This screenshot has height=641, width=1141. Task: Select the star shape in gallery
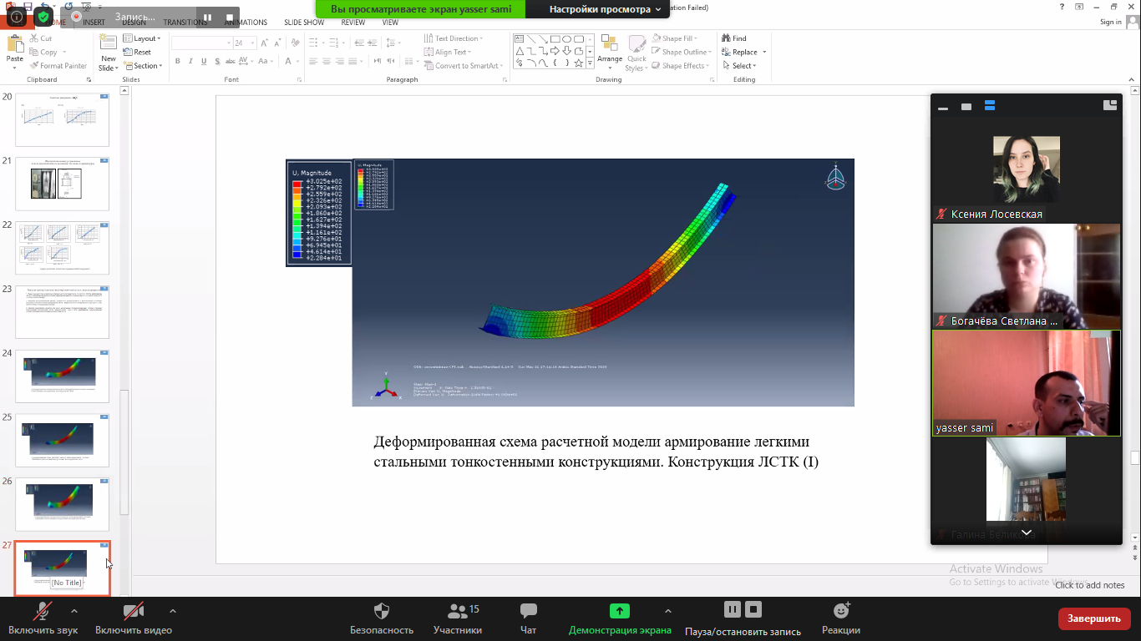[578, 63]
